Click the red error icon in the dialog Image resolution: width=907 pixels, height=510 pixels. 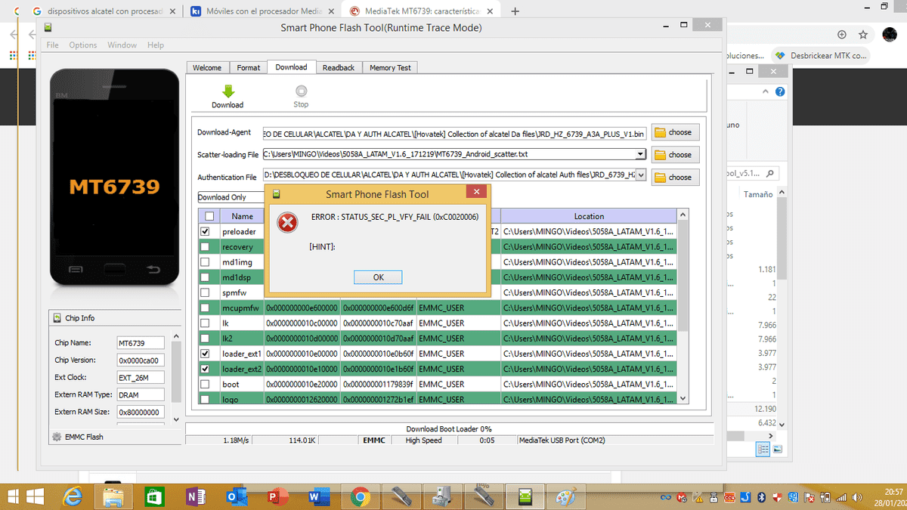[287, 222]
